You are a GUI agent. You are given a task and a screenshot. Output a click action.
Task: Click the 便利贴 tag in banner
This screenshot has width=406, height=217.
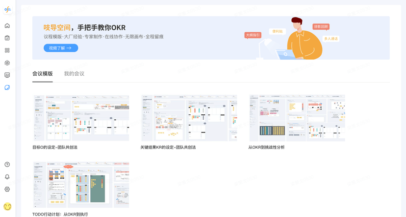click(x=278, y=31)
